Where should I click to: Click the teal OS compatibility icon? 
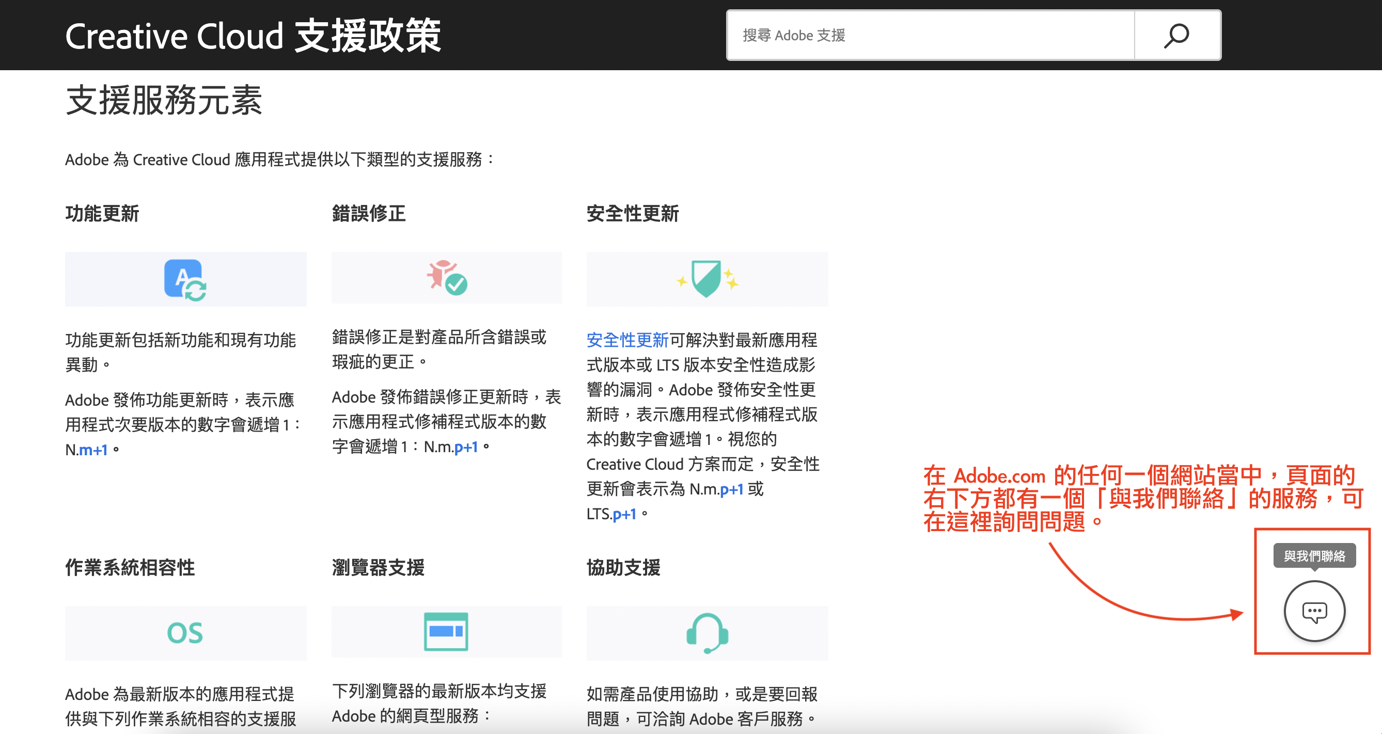tap(185, 633)
